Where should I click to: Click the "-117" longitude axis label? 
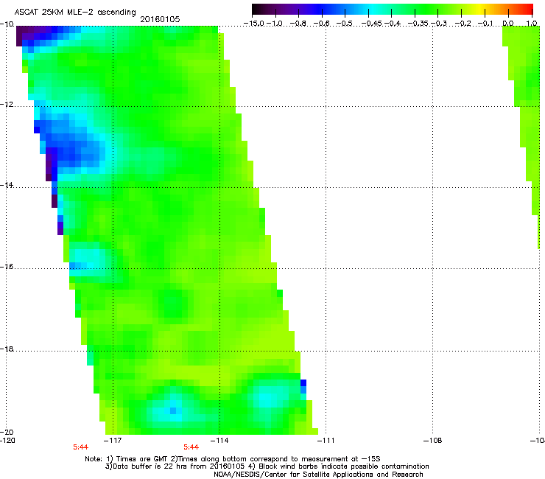(113, 441)
